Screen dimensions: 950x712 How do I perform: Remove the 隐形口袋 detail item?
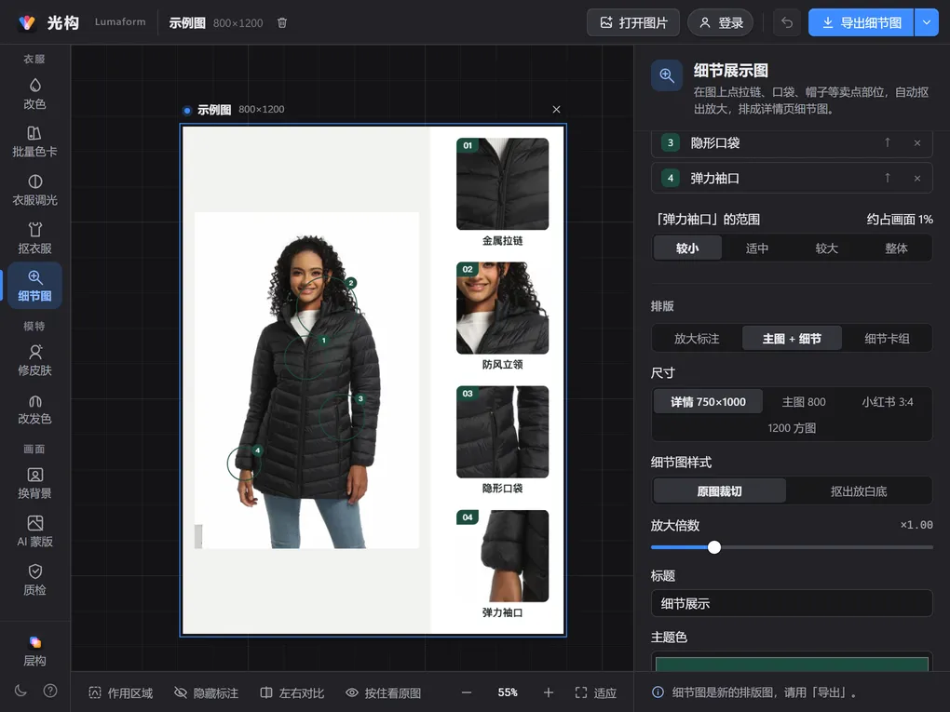click(x=917, y=143)
